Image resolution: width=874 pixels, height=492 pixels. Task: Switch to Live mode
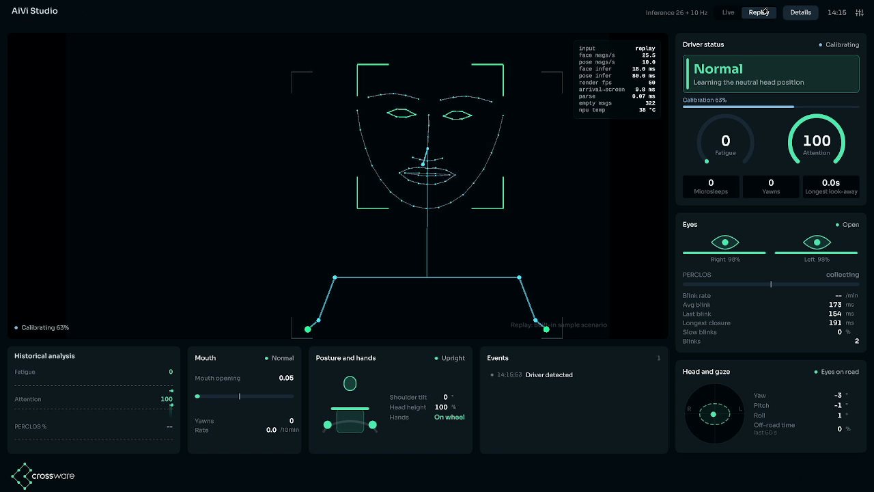pyautogui.click(x=728, y=12)
